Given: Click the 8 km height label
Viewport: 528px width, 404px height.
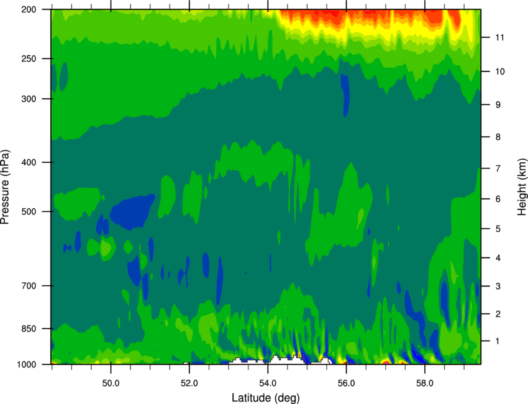Looking at the screenshot, I should point(498,137).
